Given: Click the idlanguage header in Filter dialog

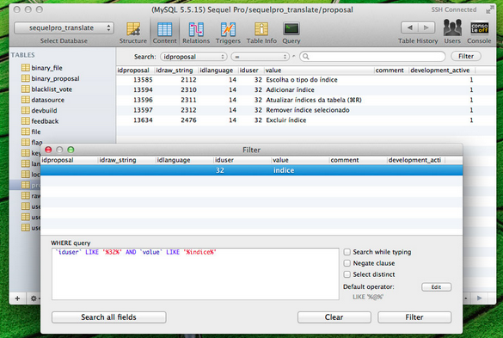Looking at the screenshot, I should tap(185, 160).
